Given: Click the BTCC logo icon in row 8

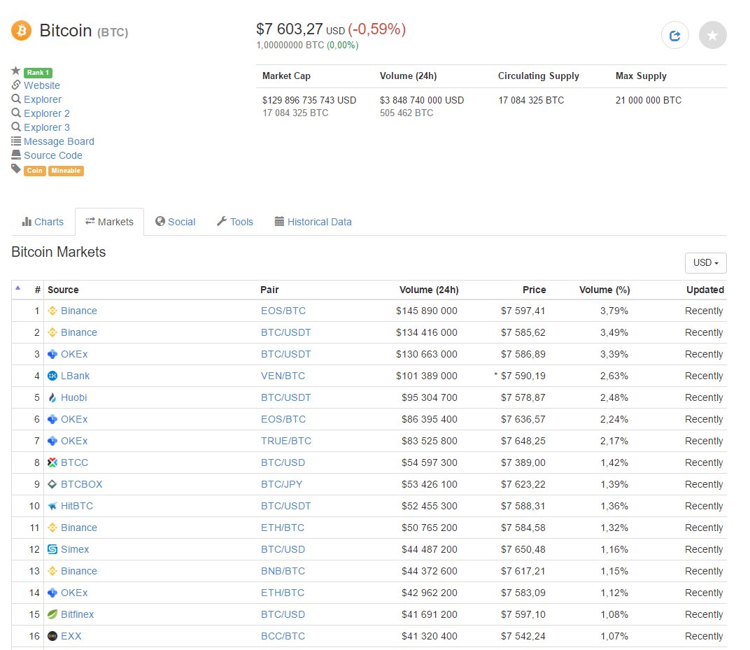Looking at the screenshot, I should coord(52,462).
